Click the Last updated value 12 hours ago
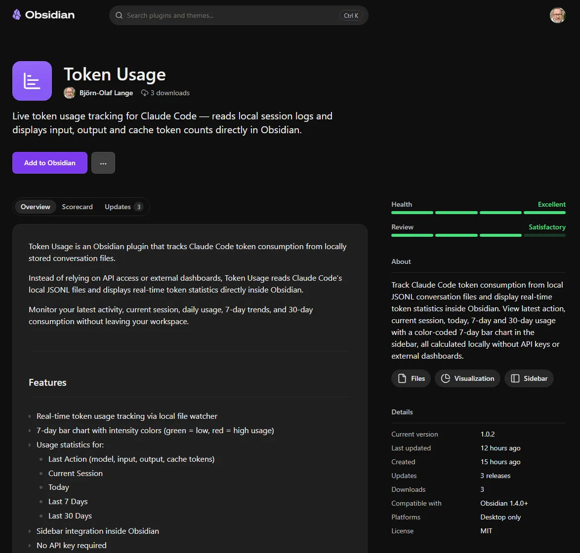This screenshot has height=553, width=580. pos(500,448)
